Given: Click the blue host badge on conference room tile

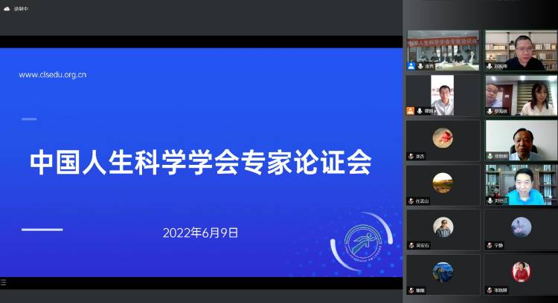Looking at the screenshot, I should pos(411,66).
